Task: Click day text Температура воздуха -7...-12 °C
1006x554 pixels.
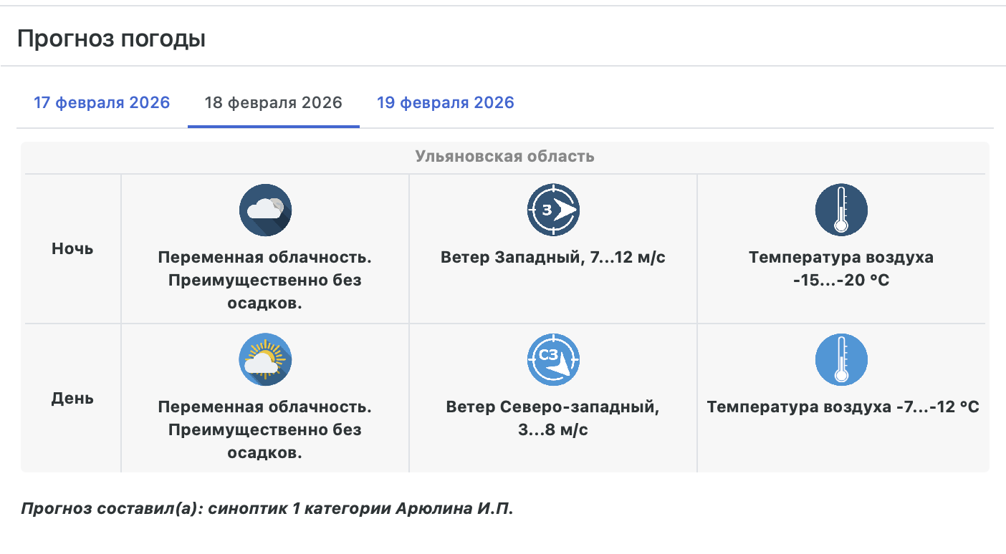Action: click(x=843, y=407)
